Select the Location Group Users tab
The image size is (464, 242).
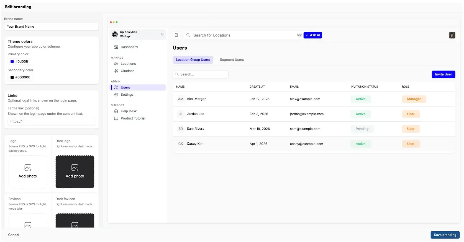click(x=193, y=60)
